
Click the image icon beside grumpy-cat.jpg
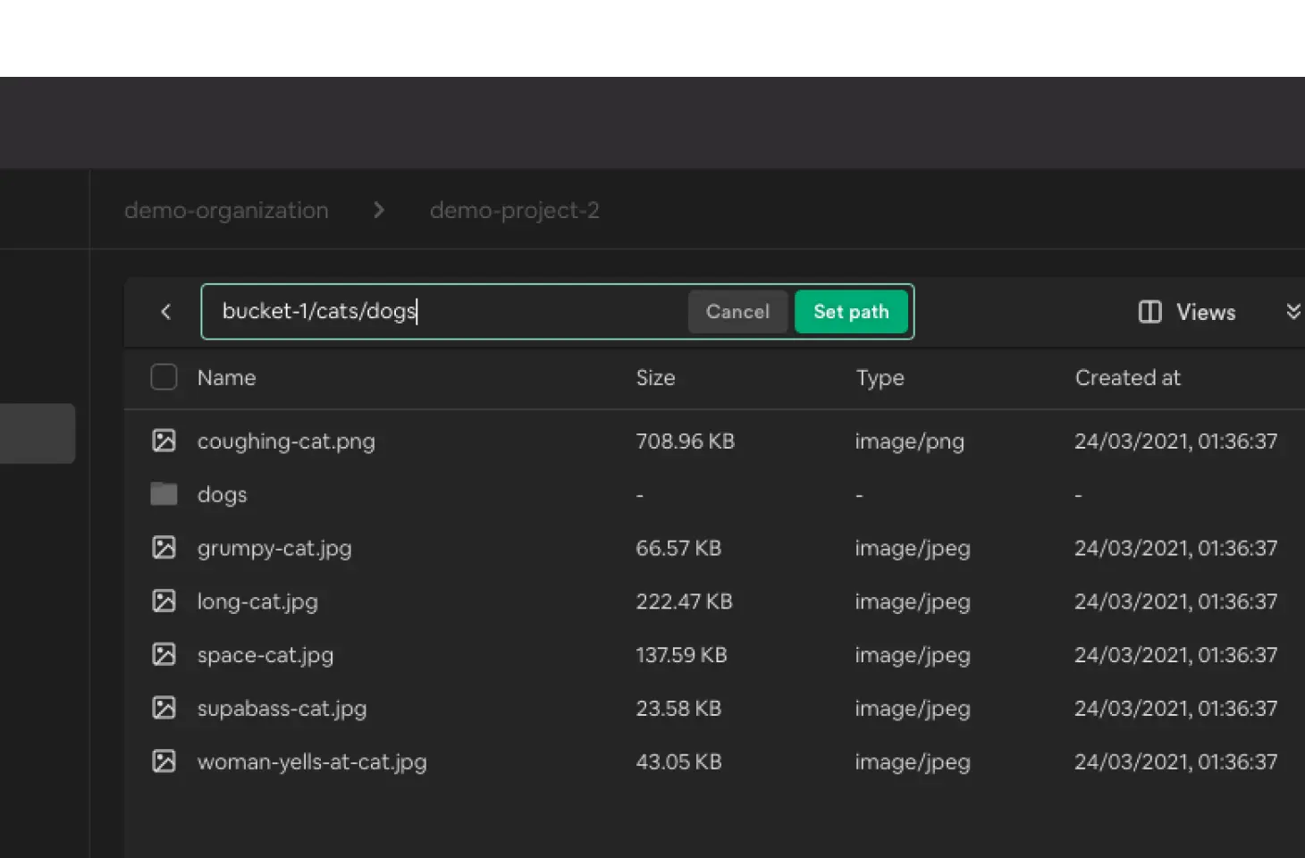[164, 548]
